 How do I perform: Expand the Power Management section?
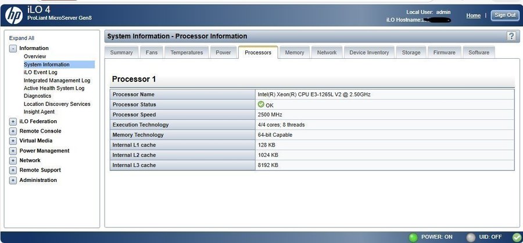tap(13, 151)
